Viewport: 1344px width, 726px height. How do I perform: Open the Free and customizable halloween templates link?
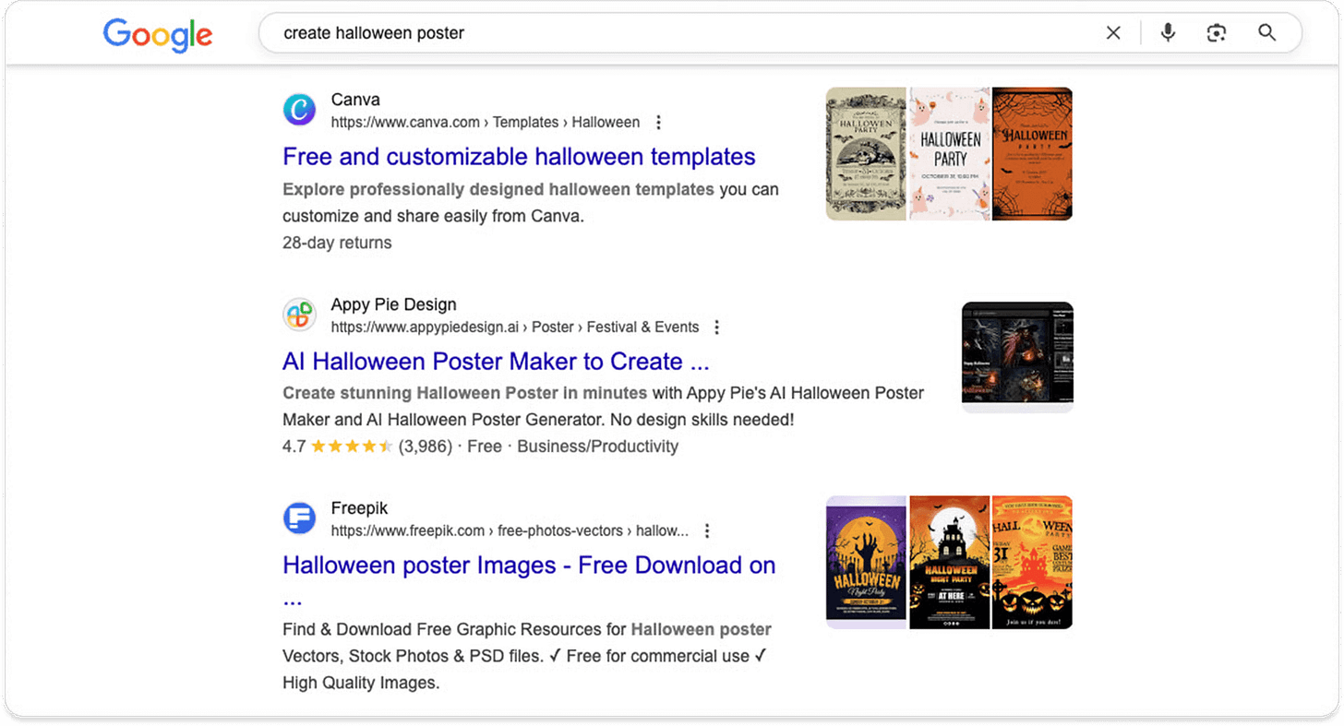pyautogui.click(x=519, y=156)
